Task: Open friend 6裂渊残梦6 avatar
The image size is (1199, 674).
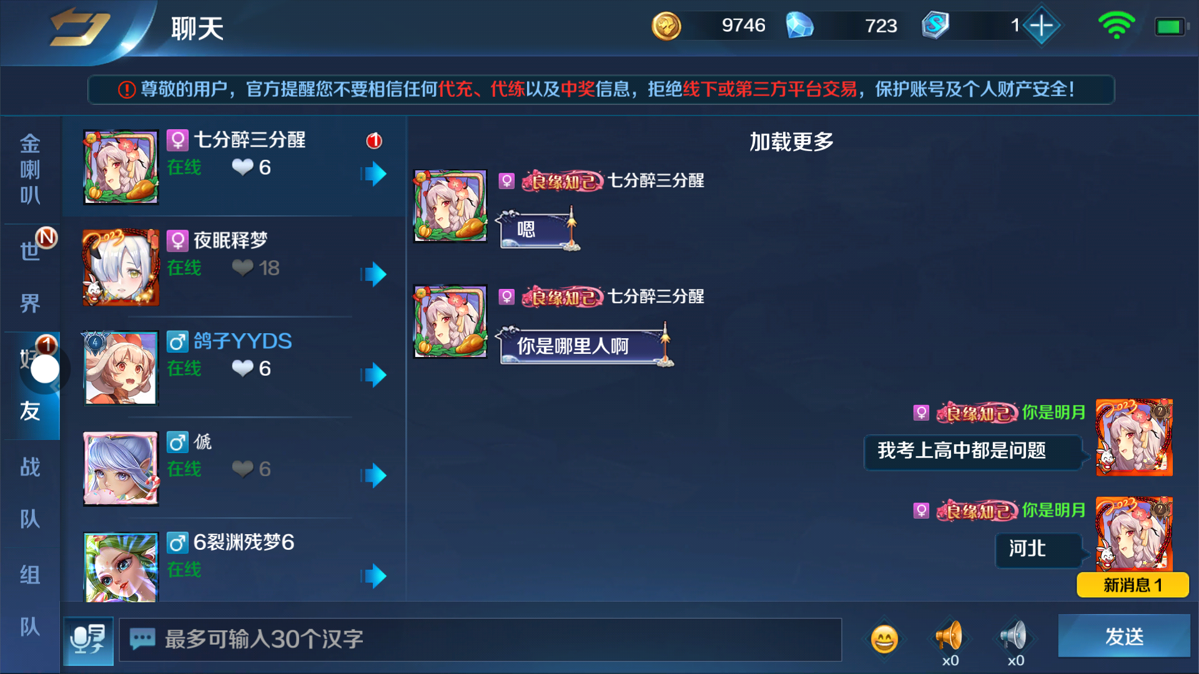Action: tap(121, 567)
